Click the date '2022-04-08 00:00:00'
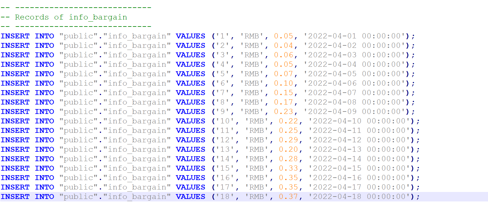The width and height of the screenshot is (488, 202). click(355, 102)
